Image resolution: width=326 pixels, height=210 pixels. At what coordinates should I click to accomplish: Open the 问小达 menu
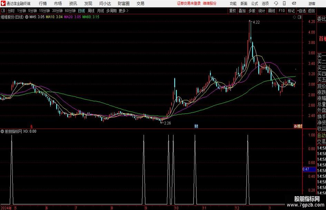coord(105,3)
